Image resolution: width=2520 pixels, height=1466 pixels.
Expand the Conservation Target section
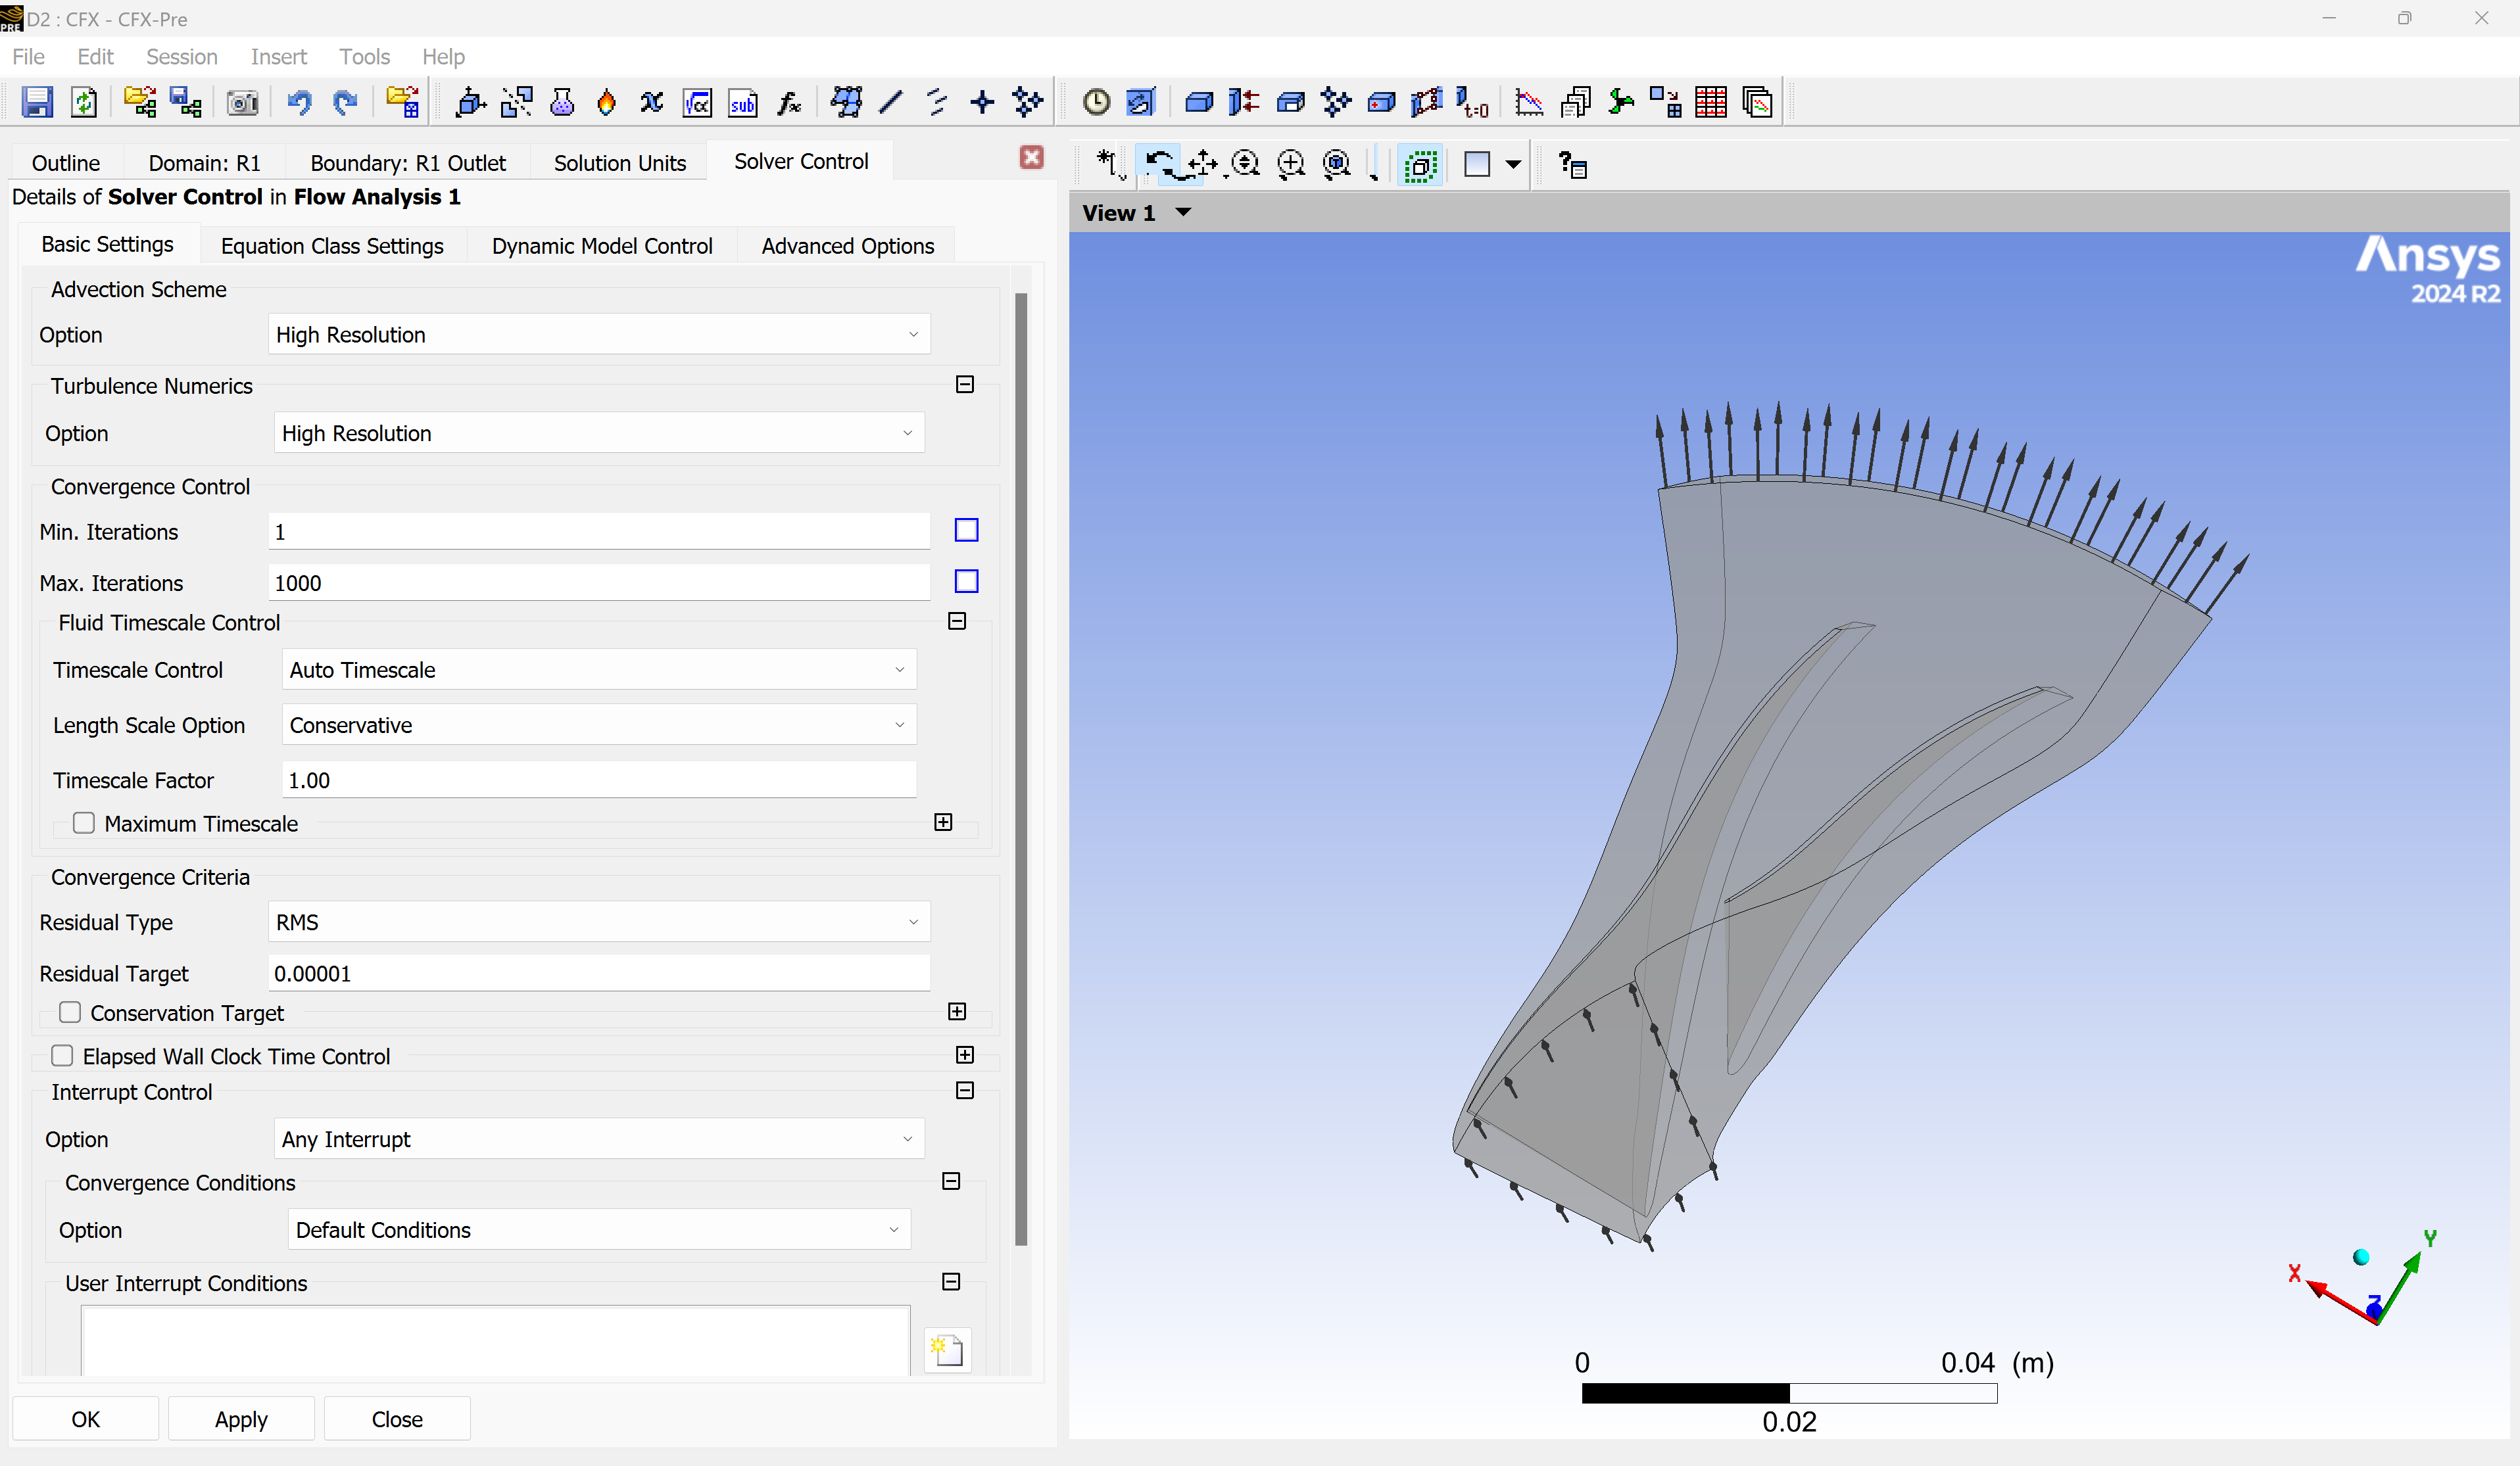pos(957,1011)
